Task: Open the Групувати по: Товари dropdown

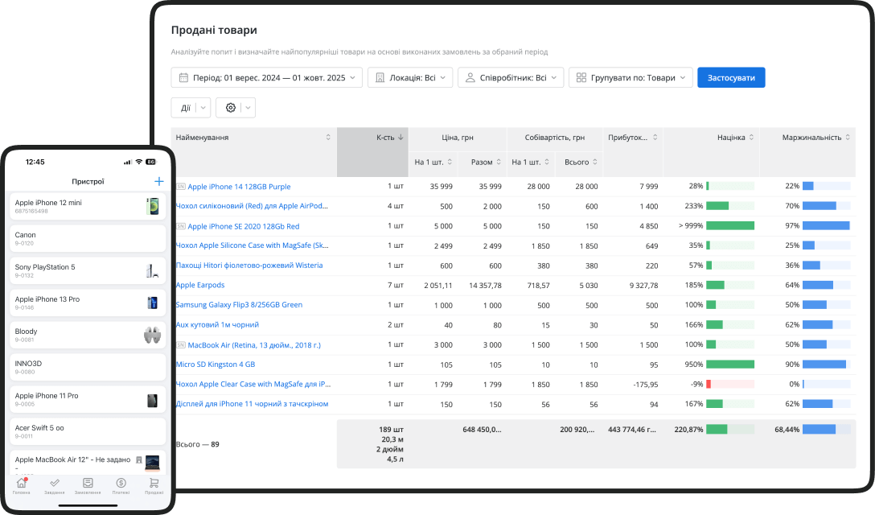Action: pos(631,78)
